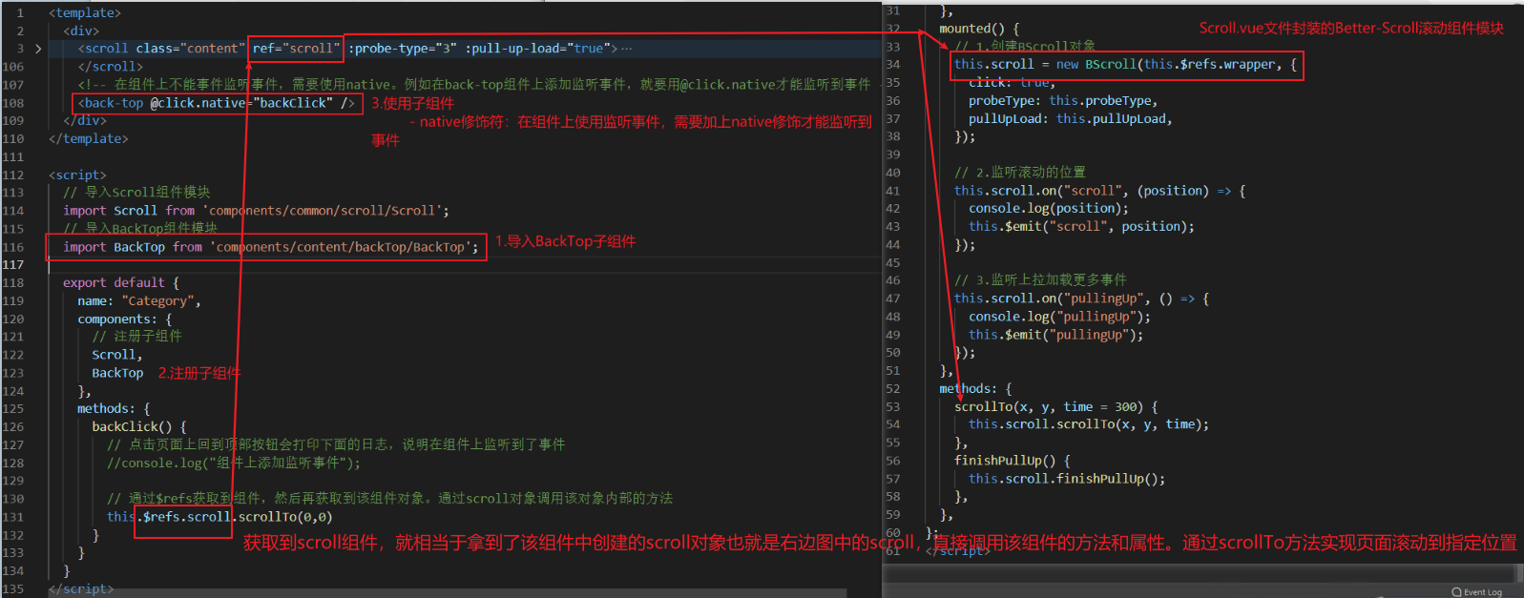Screen dimensions: 1524x598
Task: Expand the folded scroll tag on line 3
Action: pyautogui.click(x=38, y=49)
